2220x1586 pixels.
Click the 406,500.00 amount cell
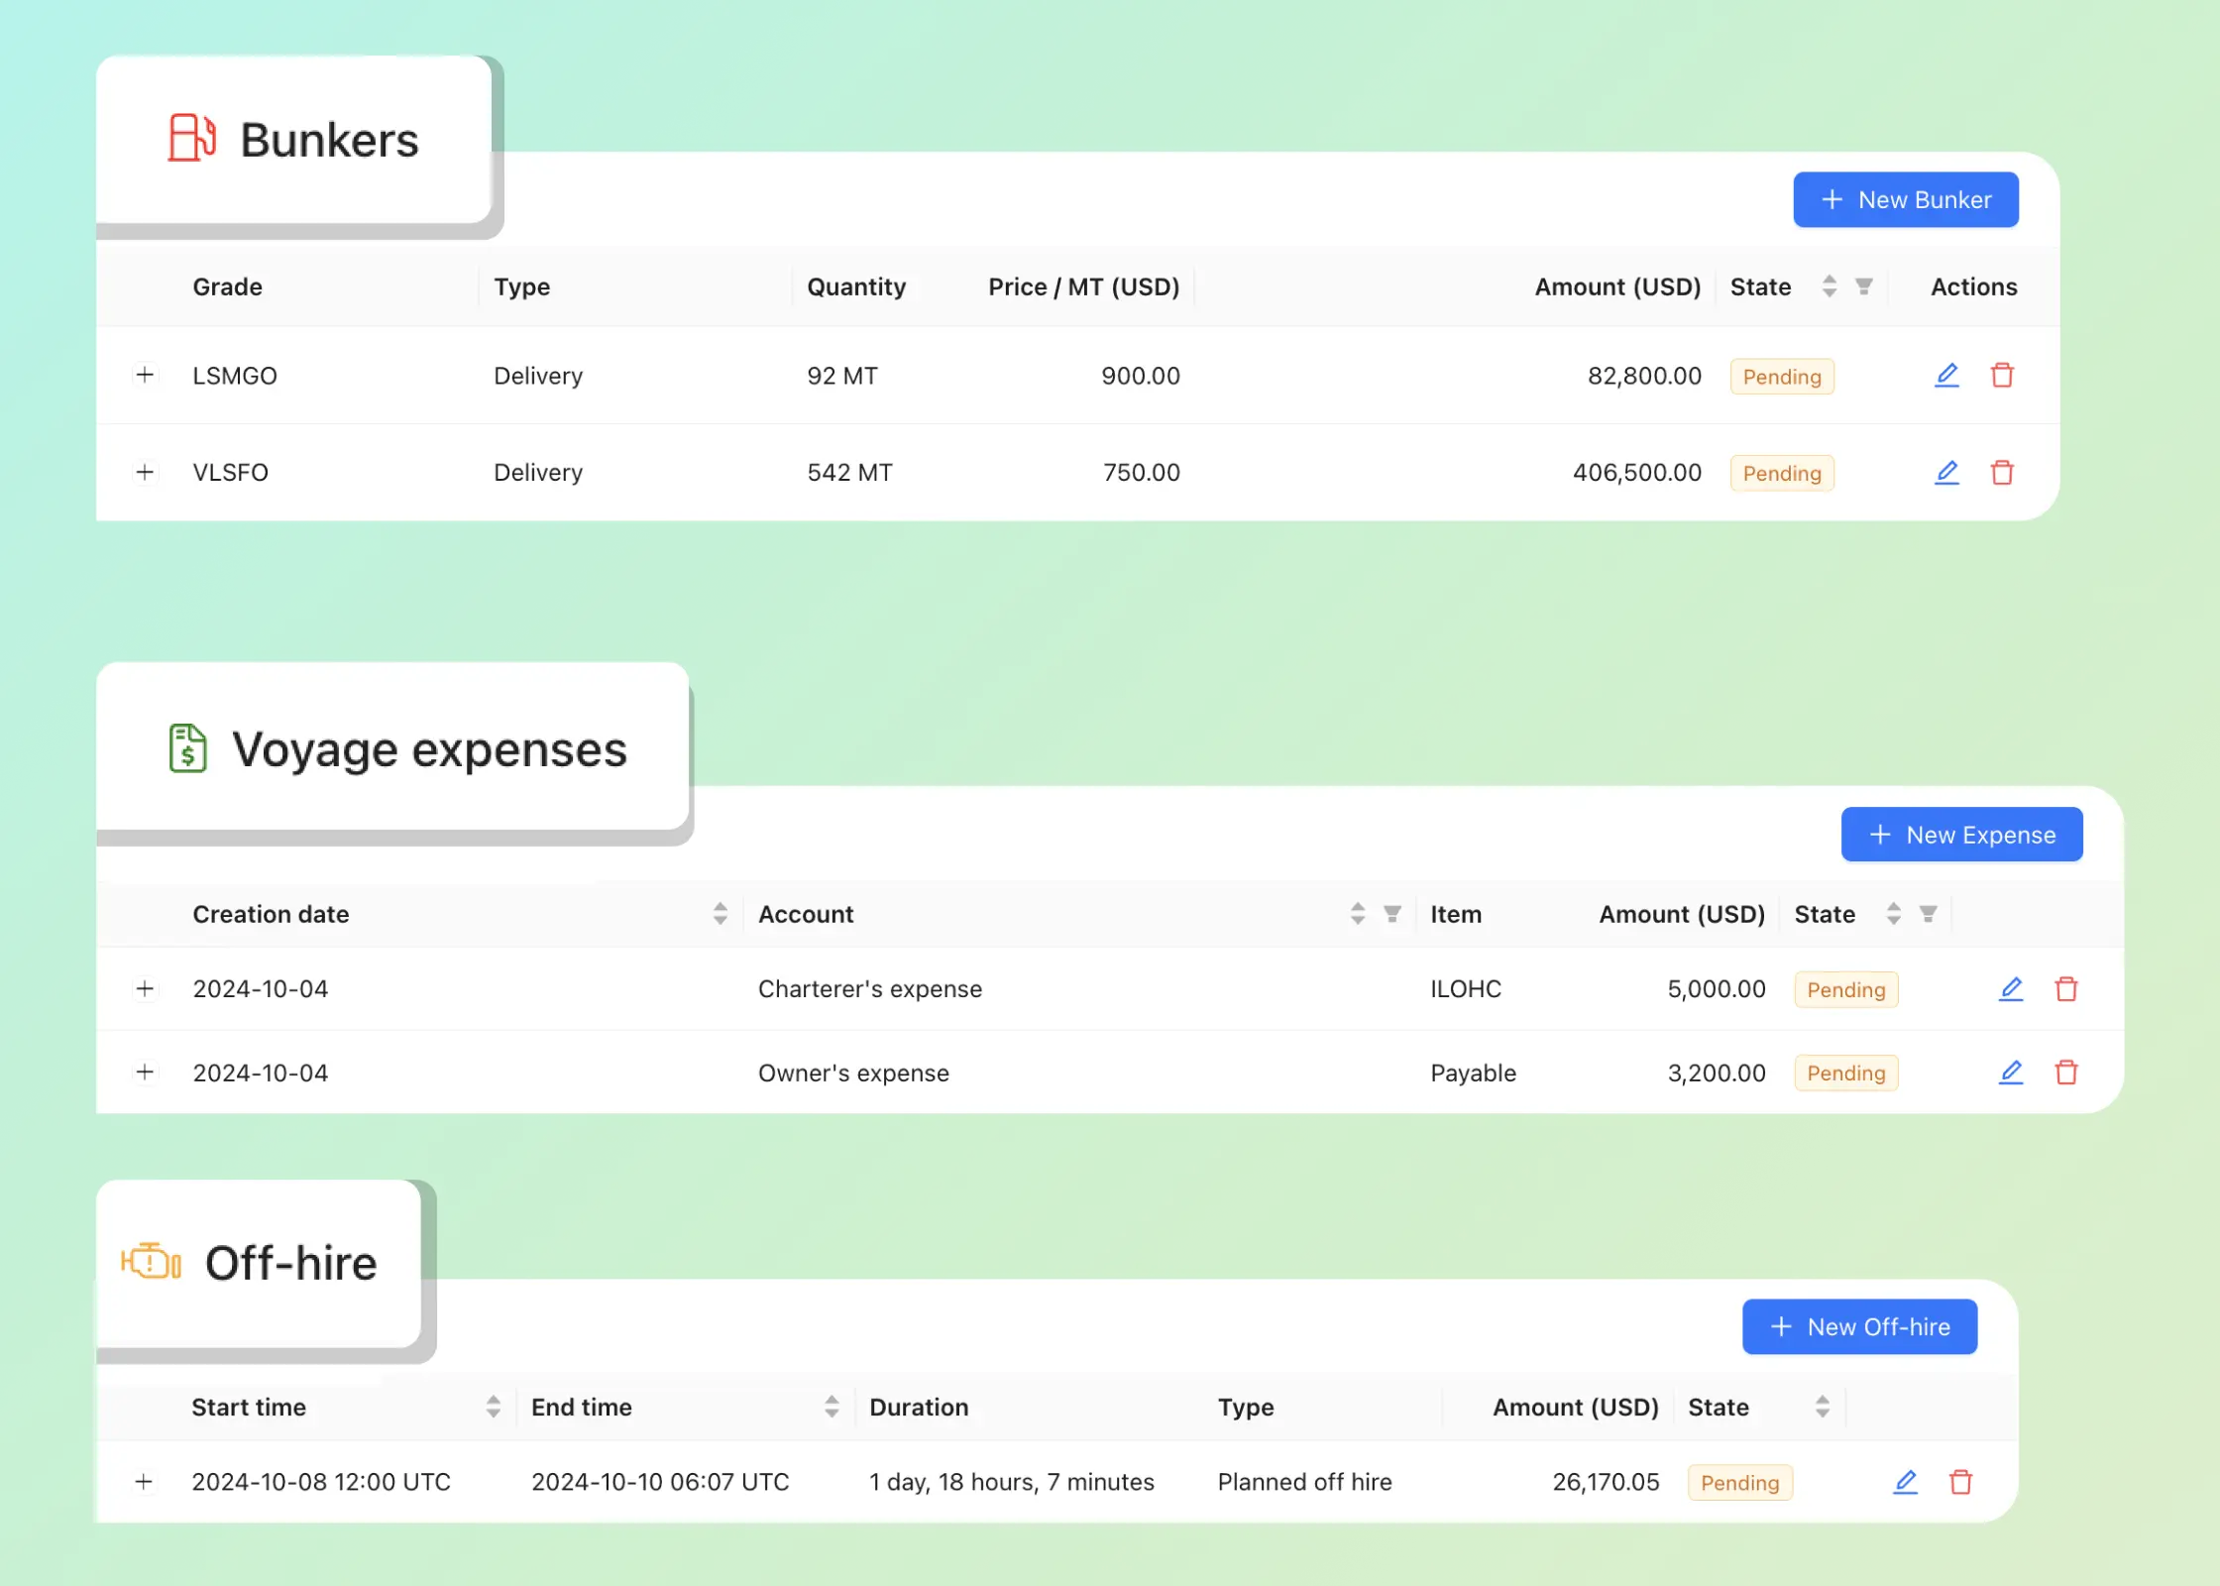(1637, 473)
